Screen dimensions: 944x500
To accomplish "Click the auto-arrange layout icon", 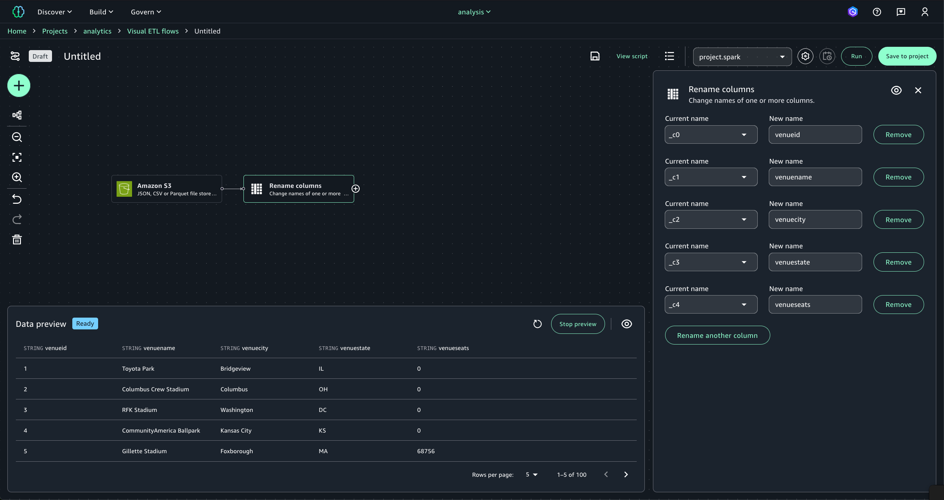I will coord(17,115).
